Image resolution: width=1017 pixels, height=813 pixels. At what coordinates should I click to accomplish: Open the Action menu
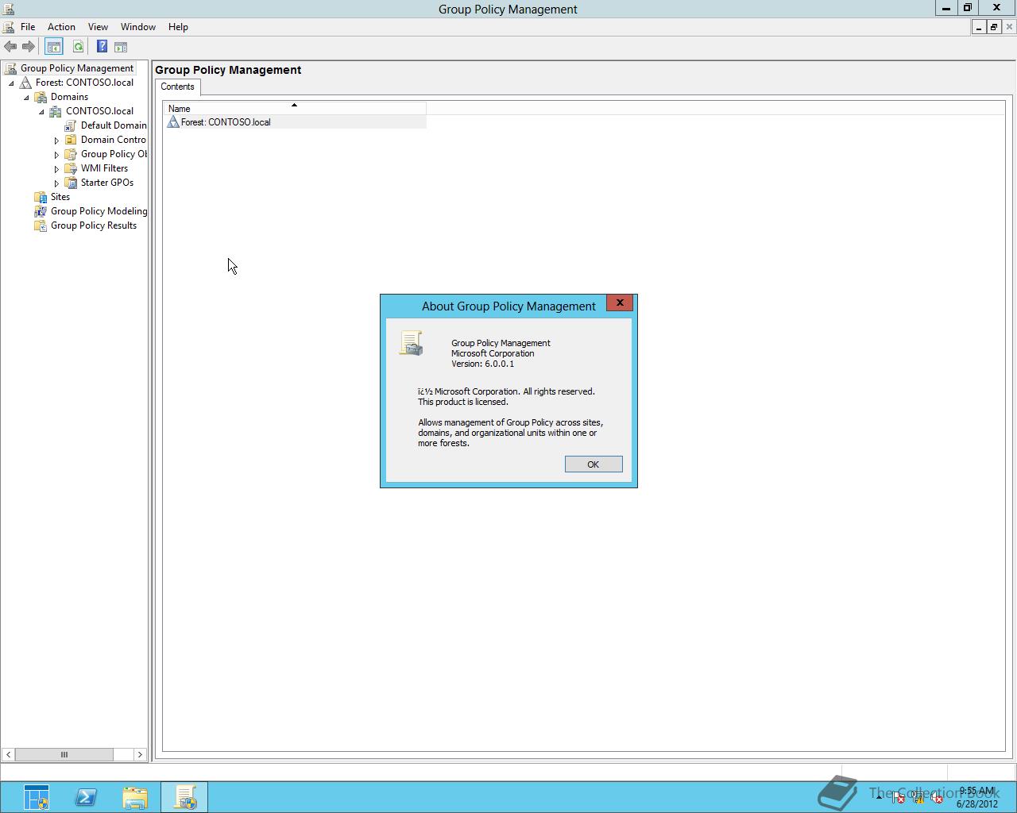pyautogui.click(x=61, y=27)
